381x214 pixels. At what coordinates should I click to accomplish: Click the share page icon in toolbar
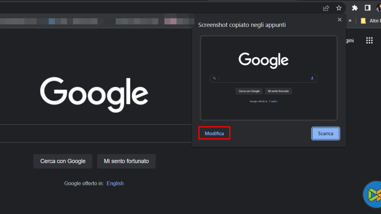click(x=326, y=8)
